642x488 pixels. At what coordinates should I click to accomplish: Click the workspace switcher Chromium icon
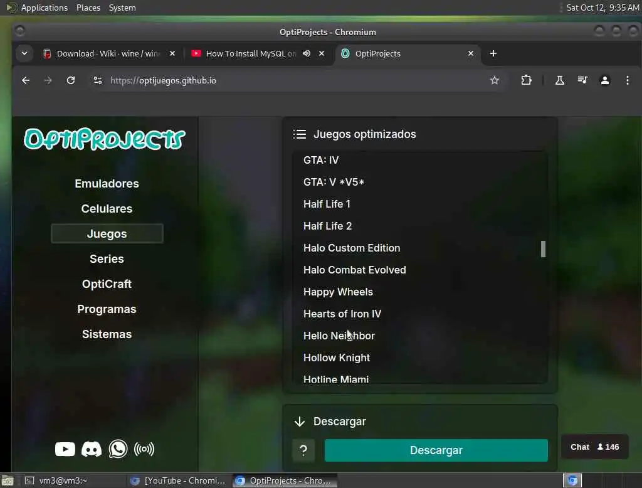[572, 480]
